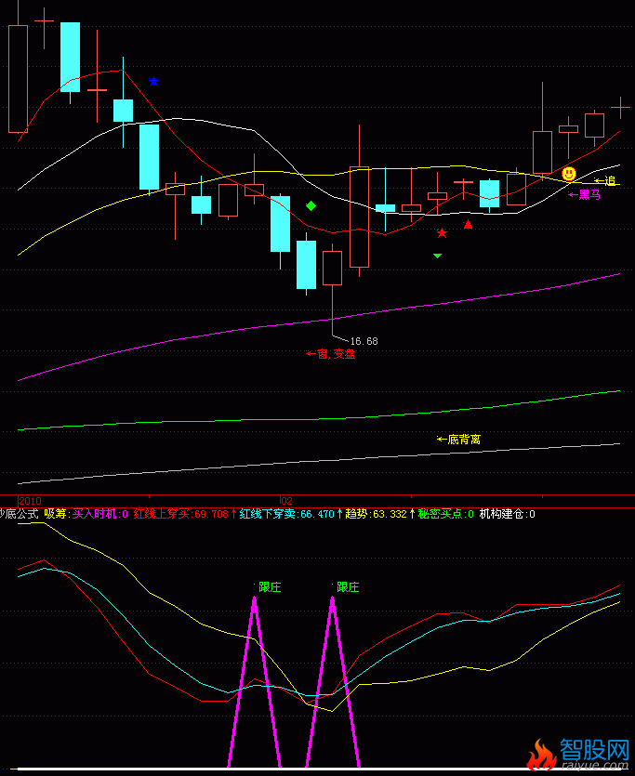Viewport: 635px width, 776px height.
Task: Select the 吸筹 indicator label
Action: coord(55,514)
